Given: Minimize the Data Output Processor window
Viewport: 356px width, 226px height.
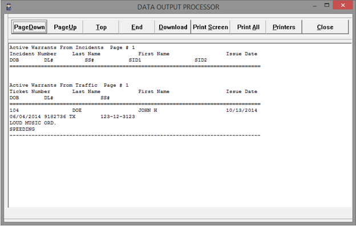Looking at the screenshot, I should point(315,6).
